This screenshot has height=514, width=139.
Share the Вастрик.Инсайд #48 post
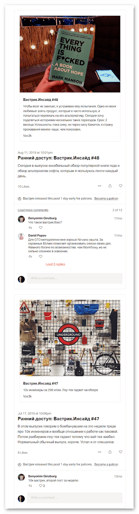(110, 186)
